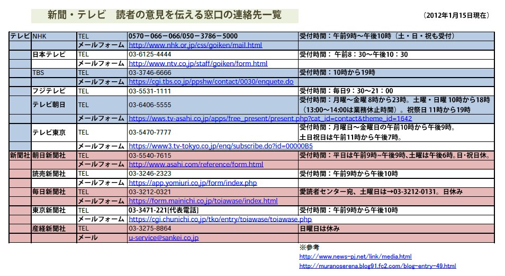Select 産経新聞社 note 日曜日は休み cell
Image resolution: width=505 pixels, height=276 pixels.
point(396,229)
